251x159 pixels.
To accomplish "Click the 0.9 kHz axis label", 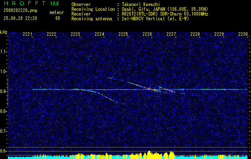I will (4, 91).
